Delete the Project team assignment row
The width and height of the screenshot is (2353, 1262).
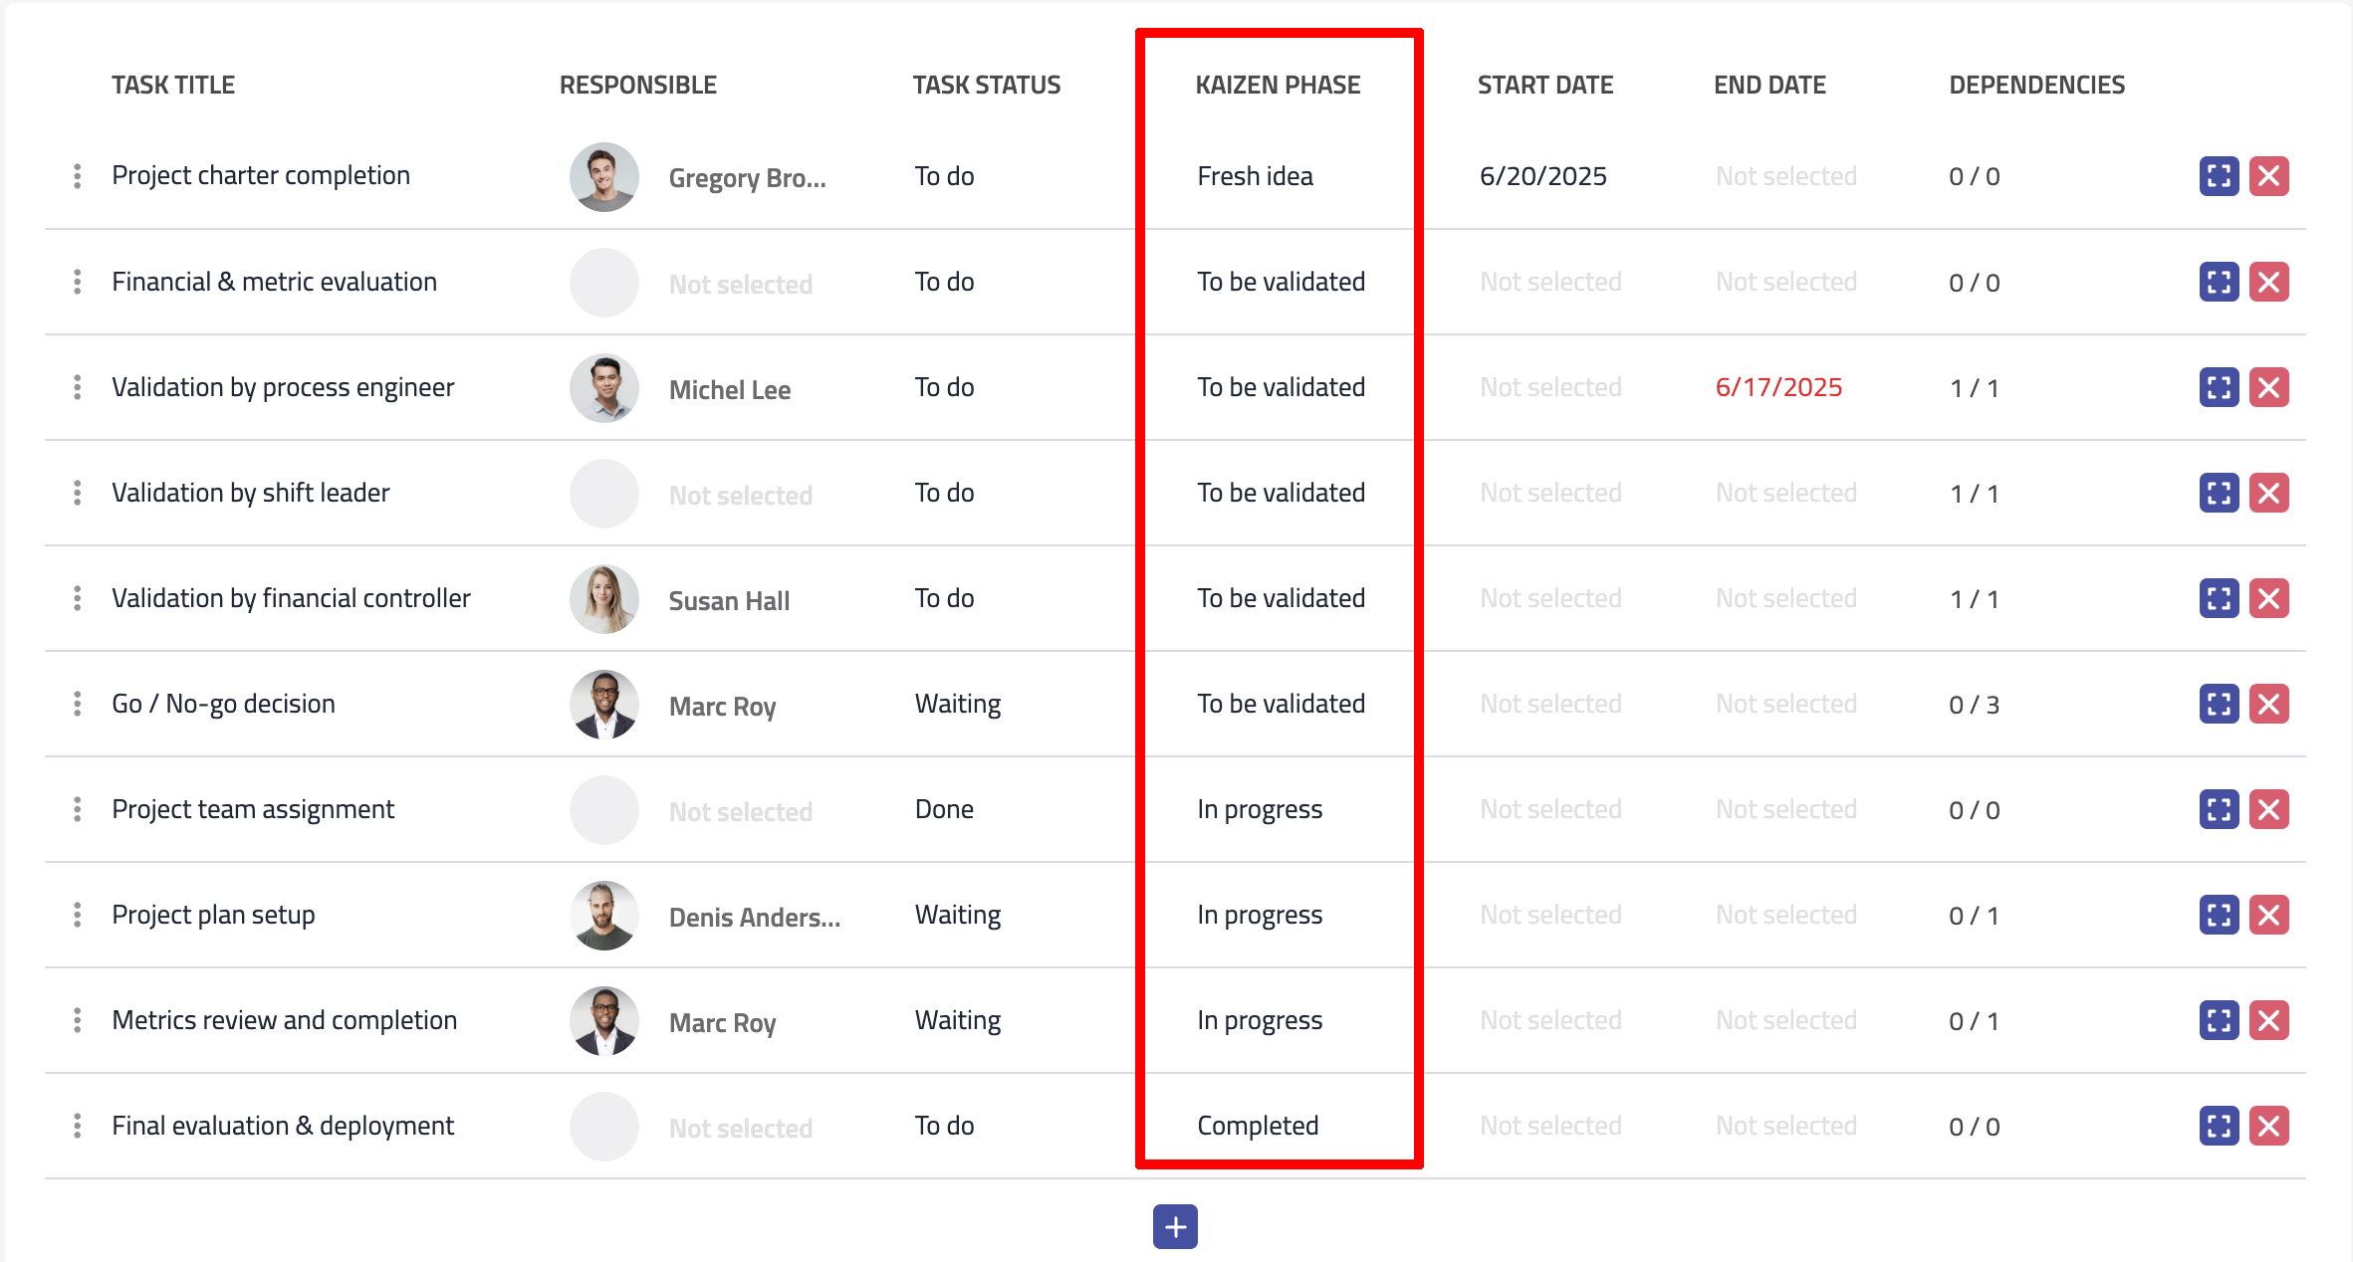[x=2268, y=809]
